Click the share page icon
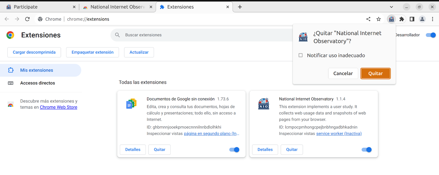The width and height of the screenshot is (439, 175). point(368,19)
